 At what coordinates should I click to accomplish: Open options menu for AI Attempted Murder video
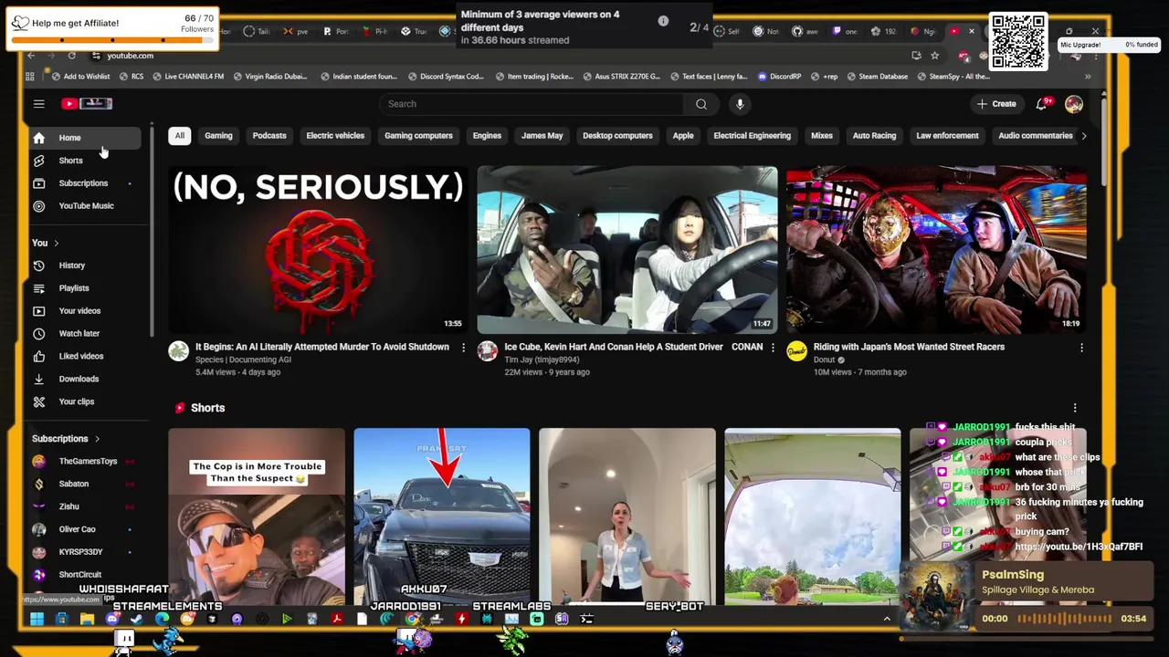[x=463, y=348]
